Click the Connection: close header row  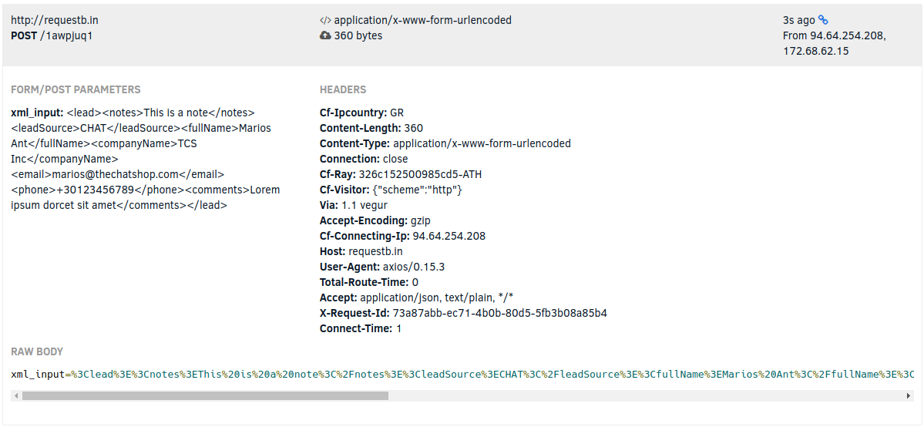tap(364, 159)
